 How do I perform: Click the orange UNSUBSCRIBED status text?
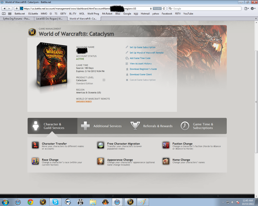click(x=84, y=102)
